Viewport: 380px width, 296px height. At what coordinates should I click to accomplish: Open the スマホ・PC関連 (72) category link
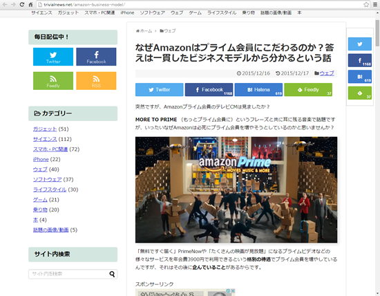[50, 149]
